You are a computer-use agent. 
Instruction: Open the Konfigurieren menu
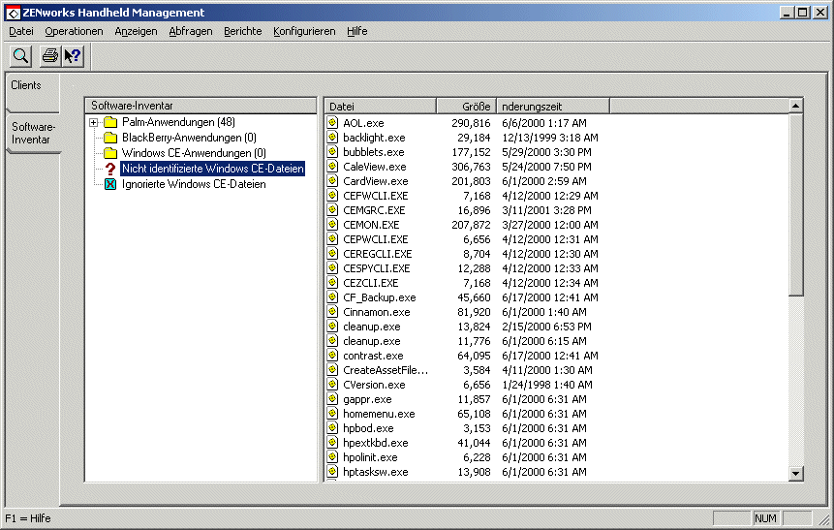click(304, 31)
